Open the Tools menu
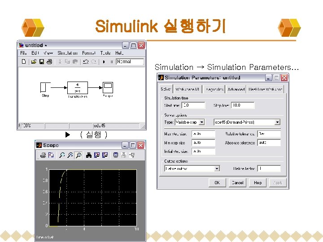 (x=105, y=53)
